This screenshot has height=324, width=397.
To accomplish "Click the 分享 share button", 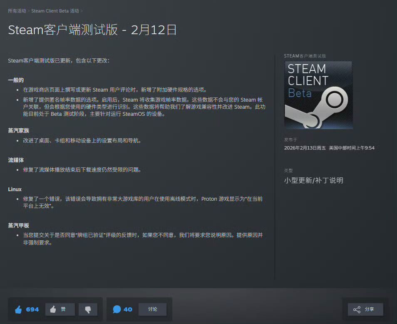I will 365,309.
